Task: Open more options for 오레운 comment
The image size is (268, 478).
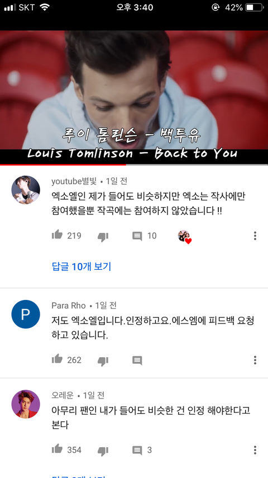Action: click(x=255, y=450)
